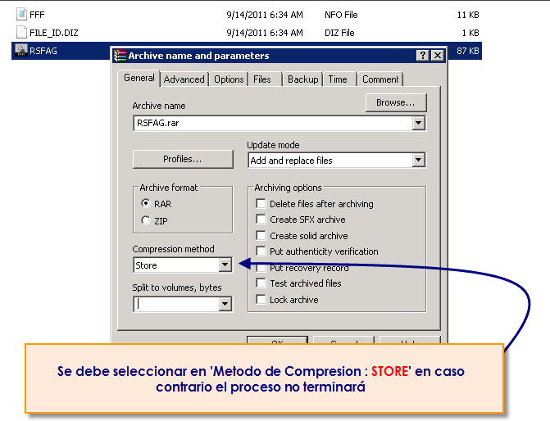Click the WinRAR icon in dialog title bar
This screenshot has height=421, width=550.
pyautogui.click(x=120, y=56)
